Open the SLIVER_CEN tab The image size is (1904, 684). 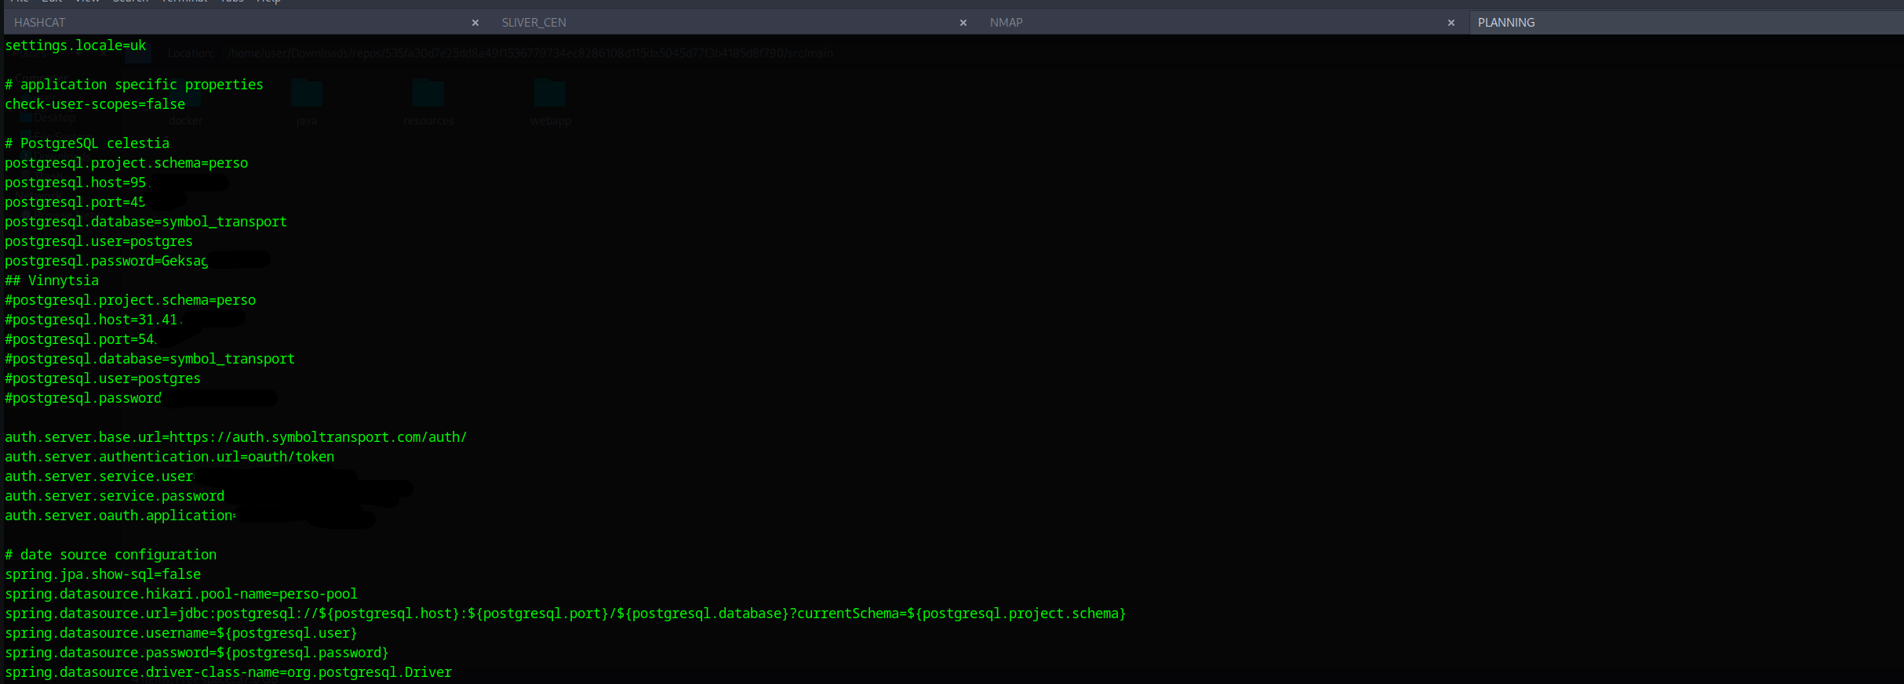(x=533, y=23)
